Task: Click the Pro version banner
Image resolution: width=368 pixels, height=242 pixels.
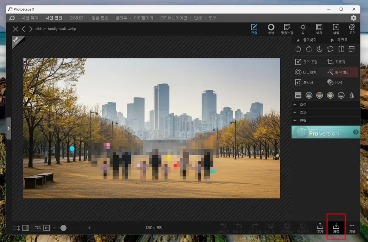Action: tap(326, 132)
